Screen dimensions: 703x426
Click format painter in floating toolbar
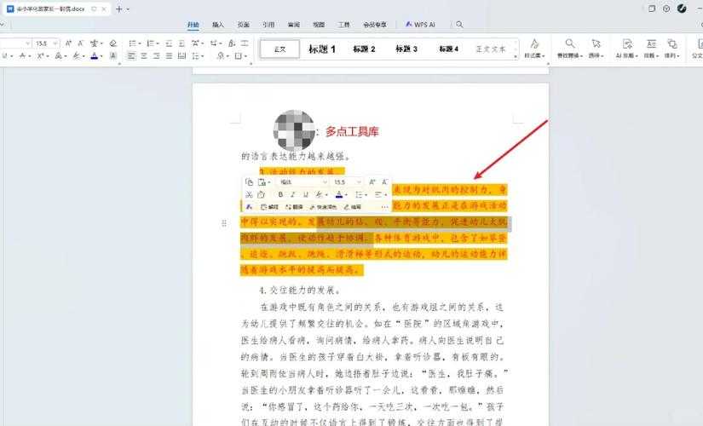coord(262,194)
